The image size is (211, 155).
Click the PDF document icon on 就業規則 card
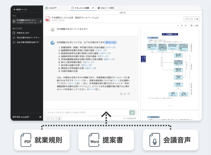pos(26,140)
